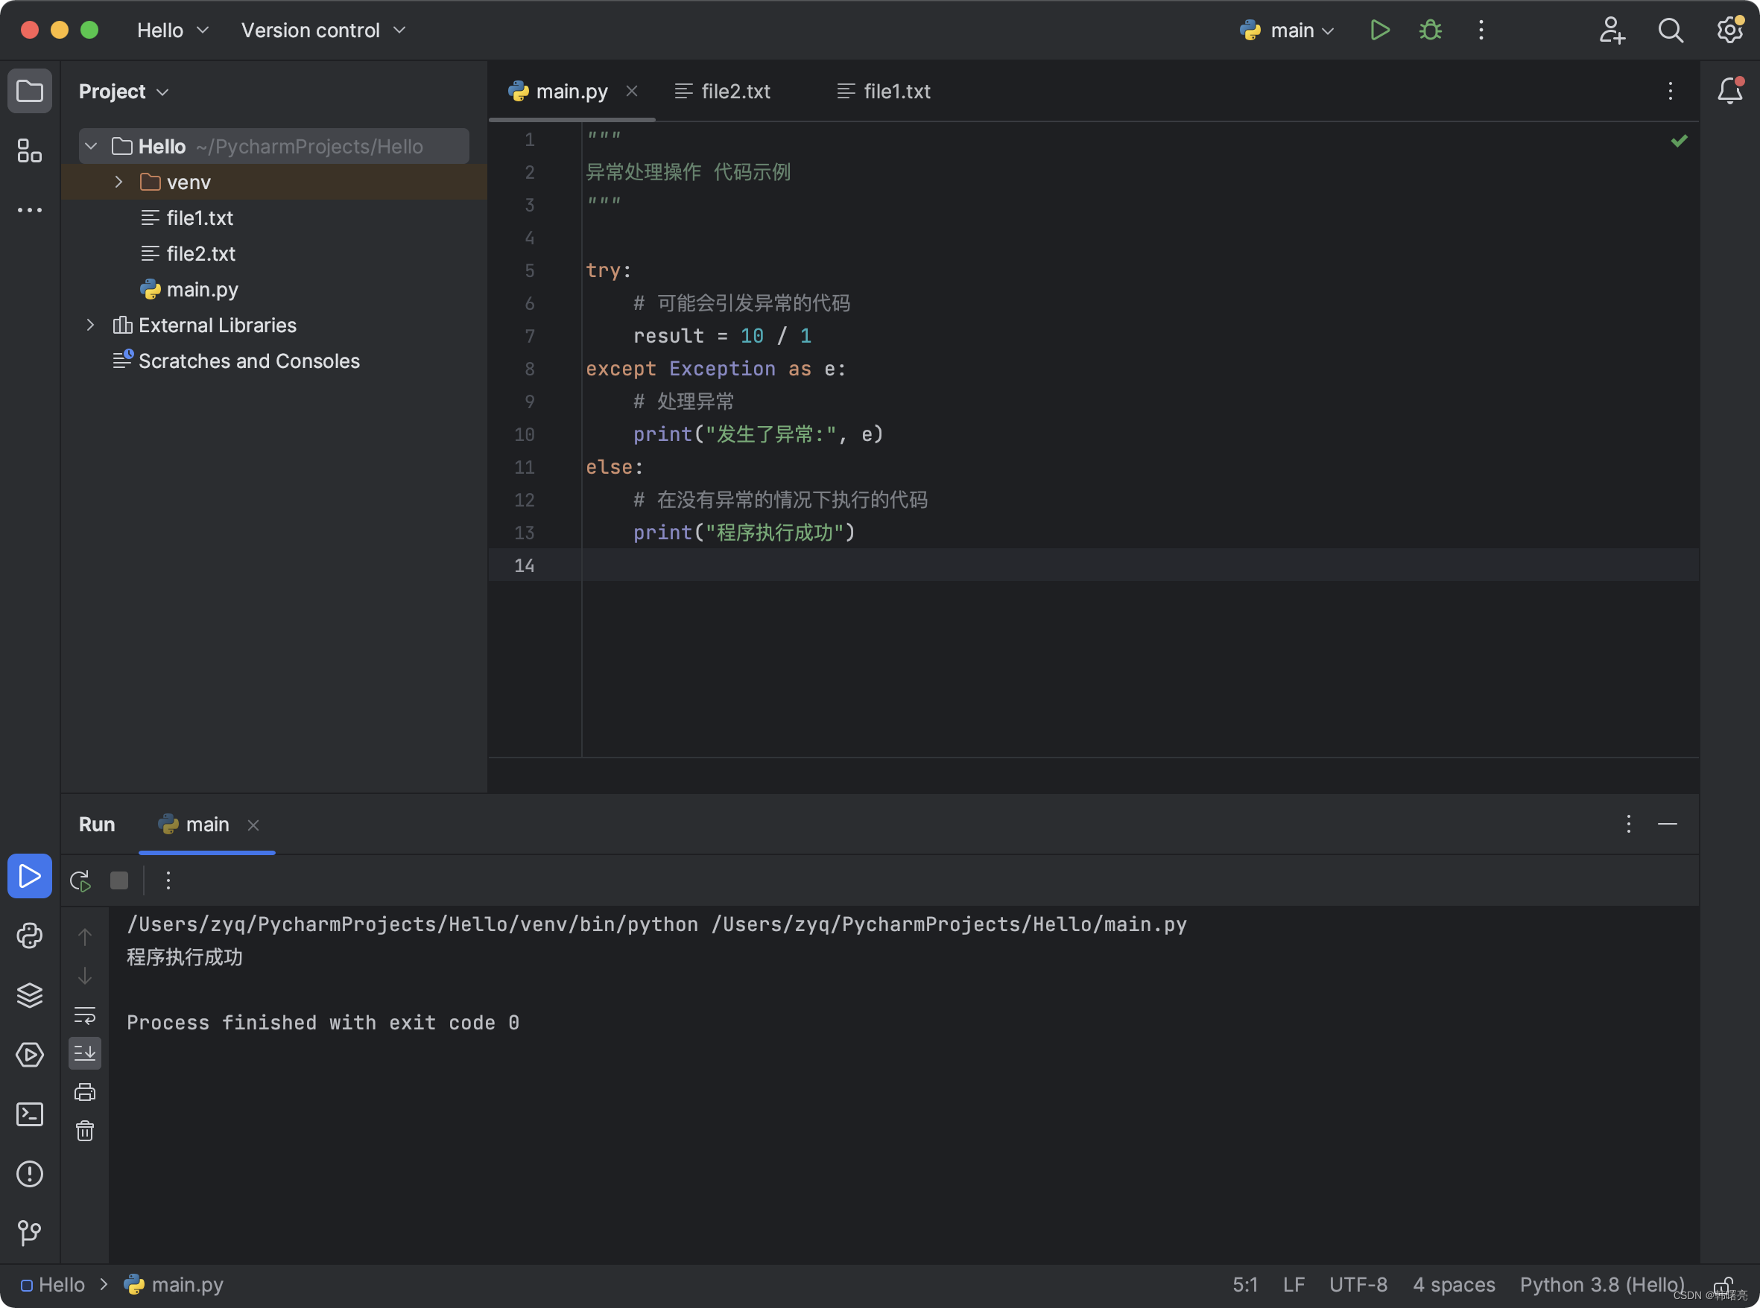Rerun 'main' in the Run panel
Viewport: 1760px width, 1308px height.
[80, 880]
